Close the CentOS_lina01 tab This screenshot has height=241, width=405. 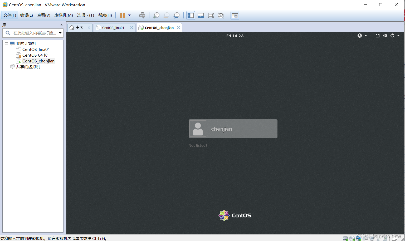tap(131, 27)
